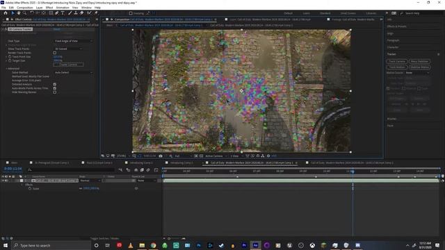Viewport: 445px width, 250px height.
Task: Open the Solve Method dropdown
Action: [x=73, y=72]
